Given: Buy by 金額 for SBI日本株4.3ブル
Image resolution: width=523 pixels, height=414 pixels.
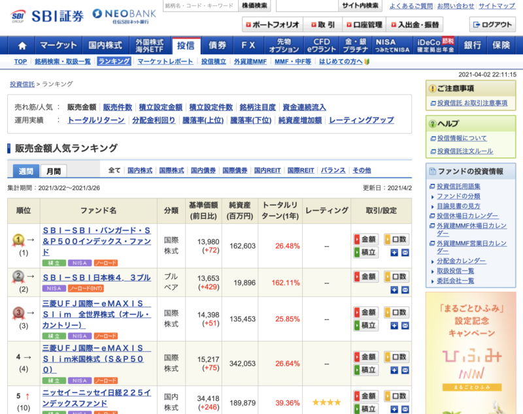Looking at the screenshot, I should 366,276.
